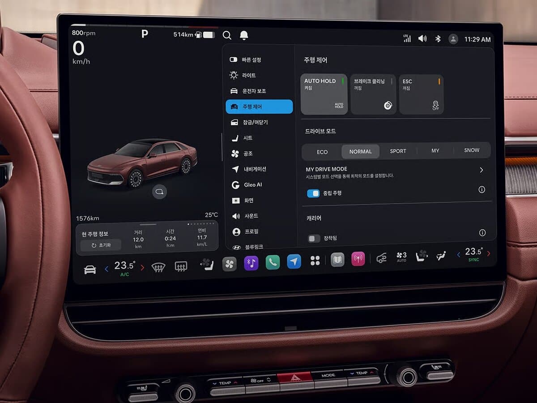
Task: Turn on front windshield defrost
Action: 158,268
